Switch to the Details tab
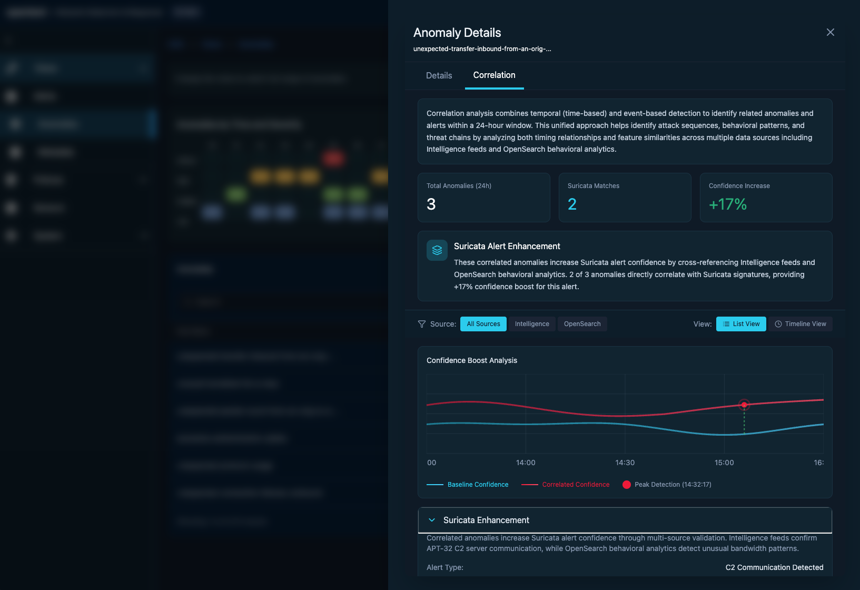860x590 pixels. pyautogui.click(x=439, y=75)
